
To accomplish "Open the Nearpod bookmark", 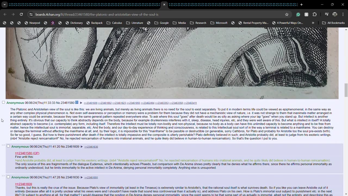I will coord(32,23).
